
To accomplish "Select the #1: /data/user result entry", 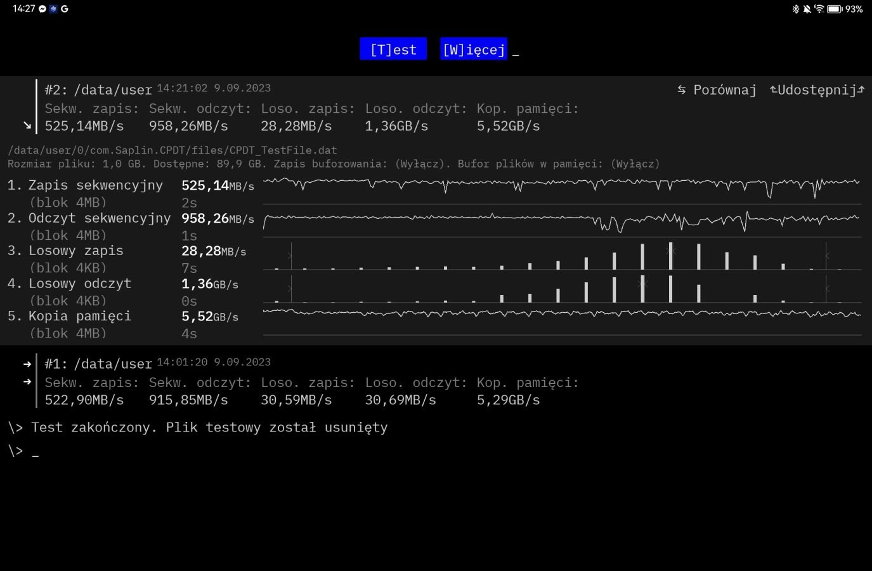I will 98,364.
